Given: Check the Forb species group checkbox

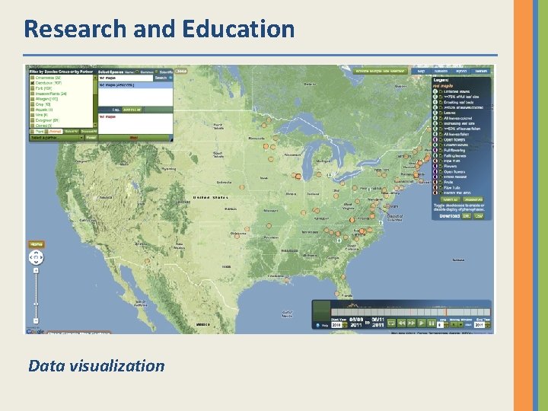Looking at the screenshot, I should click(32, 88).
